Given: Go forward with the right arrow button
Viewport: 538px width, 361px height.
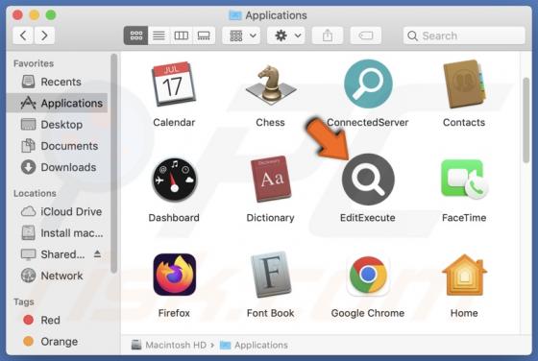Looking at the screenshot, I should pos(44,36).
